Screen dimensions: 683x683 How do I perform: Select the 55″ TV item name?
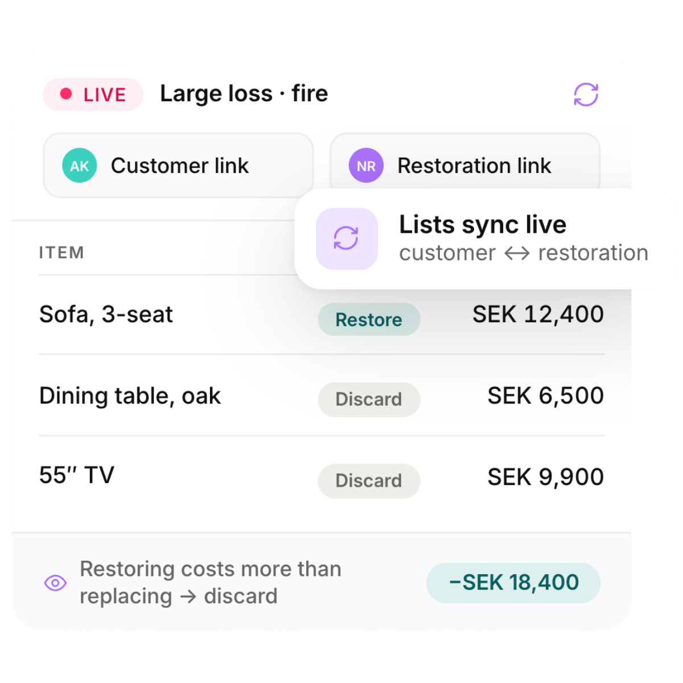point(77,475)
